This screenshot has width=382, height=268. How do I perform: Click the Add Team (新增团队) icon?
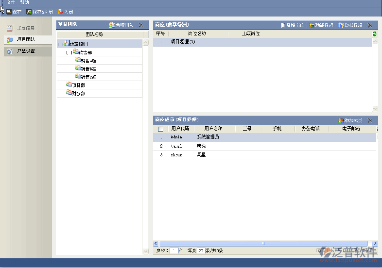coord(112,25)
